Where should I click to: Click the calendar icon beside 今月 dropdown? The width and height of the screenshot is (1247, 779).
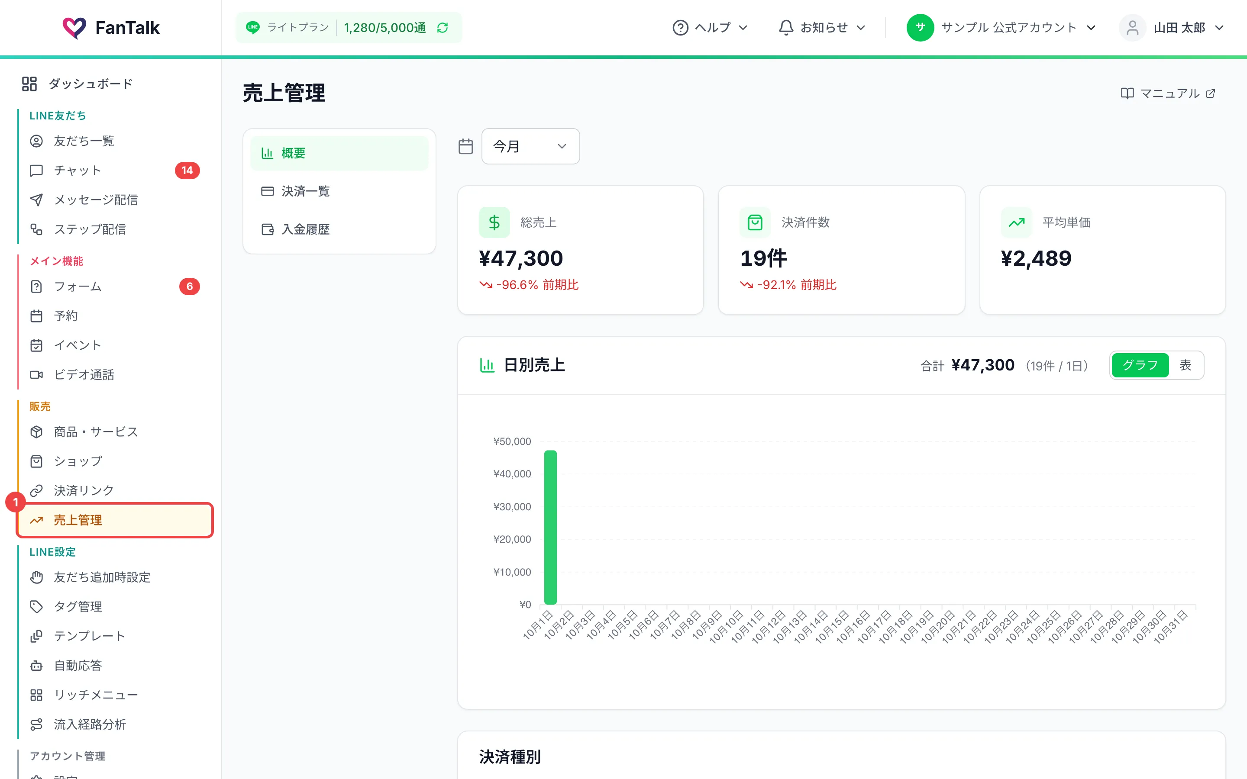point(465,146)
